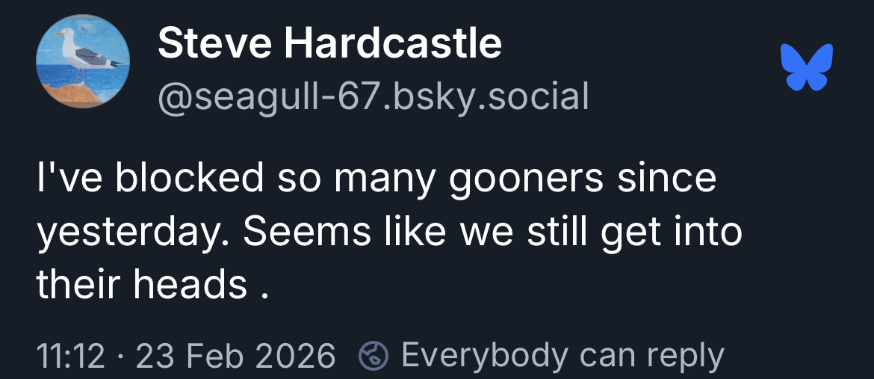The height and width of the screenshot is (379, 874).
Task: Click the 11:12 post time
Action: 70,356
